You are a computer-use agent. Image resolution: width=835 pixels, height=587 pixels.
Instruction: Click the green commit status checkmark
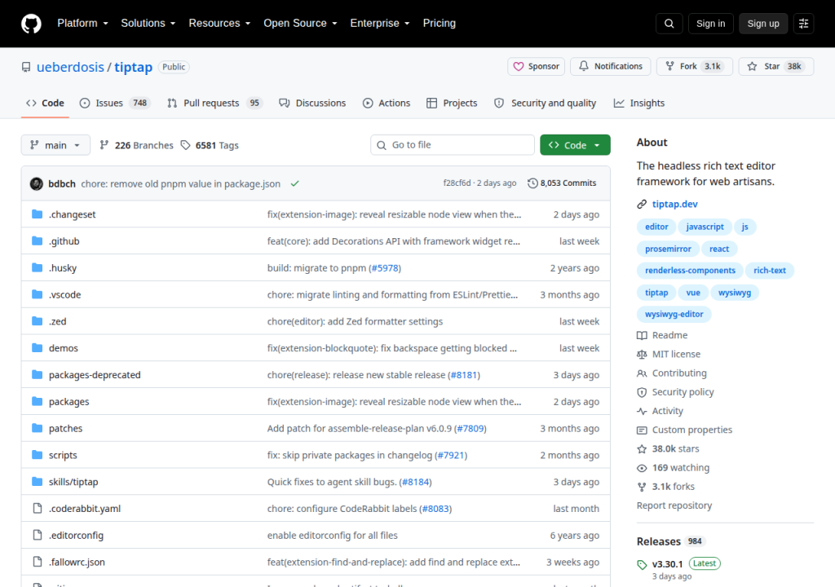click(x=294, y=183)
